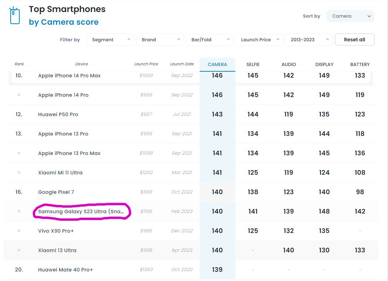Click rank number 12.
The height and width of the screenshot is (281, 388).
19,114
